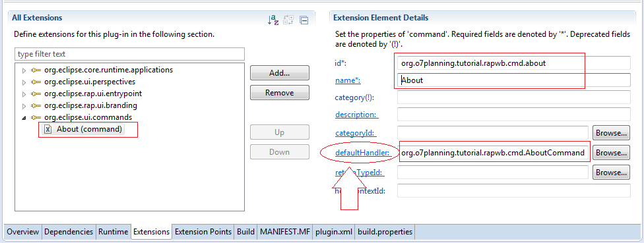The width and height of the screenshot is (644, 243).
Task: Select the About command XML icon
Action: (x=48, y=129)
